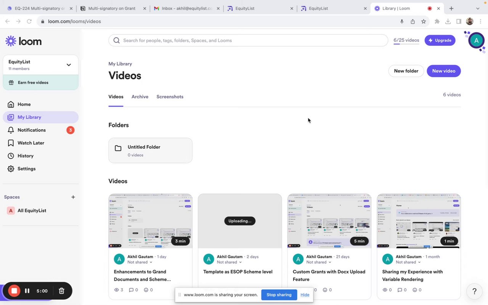488x305 pixels.
Task: Open the 3 min Enhancements video thumbnail
Action: point(150,221)
